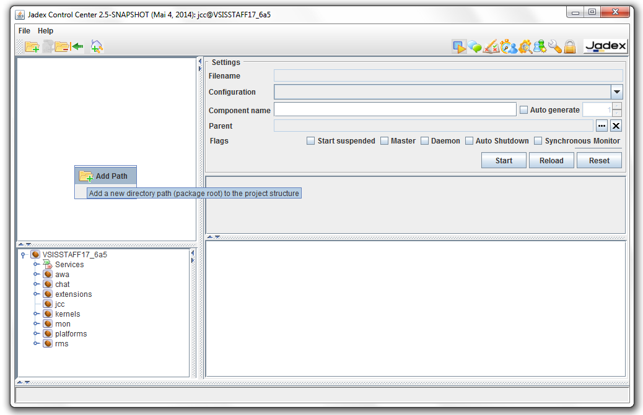Screen dimensions: 643x415
Task: Launch the Test Center tool
Action: 490,46
